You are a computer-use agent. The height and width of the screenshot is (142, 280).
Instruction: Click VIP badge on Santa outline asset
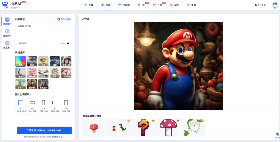pyautogui.click(x=202, y=121)
